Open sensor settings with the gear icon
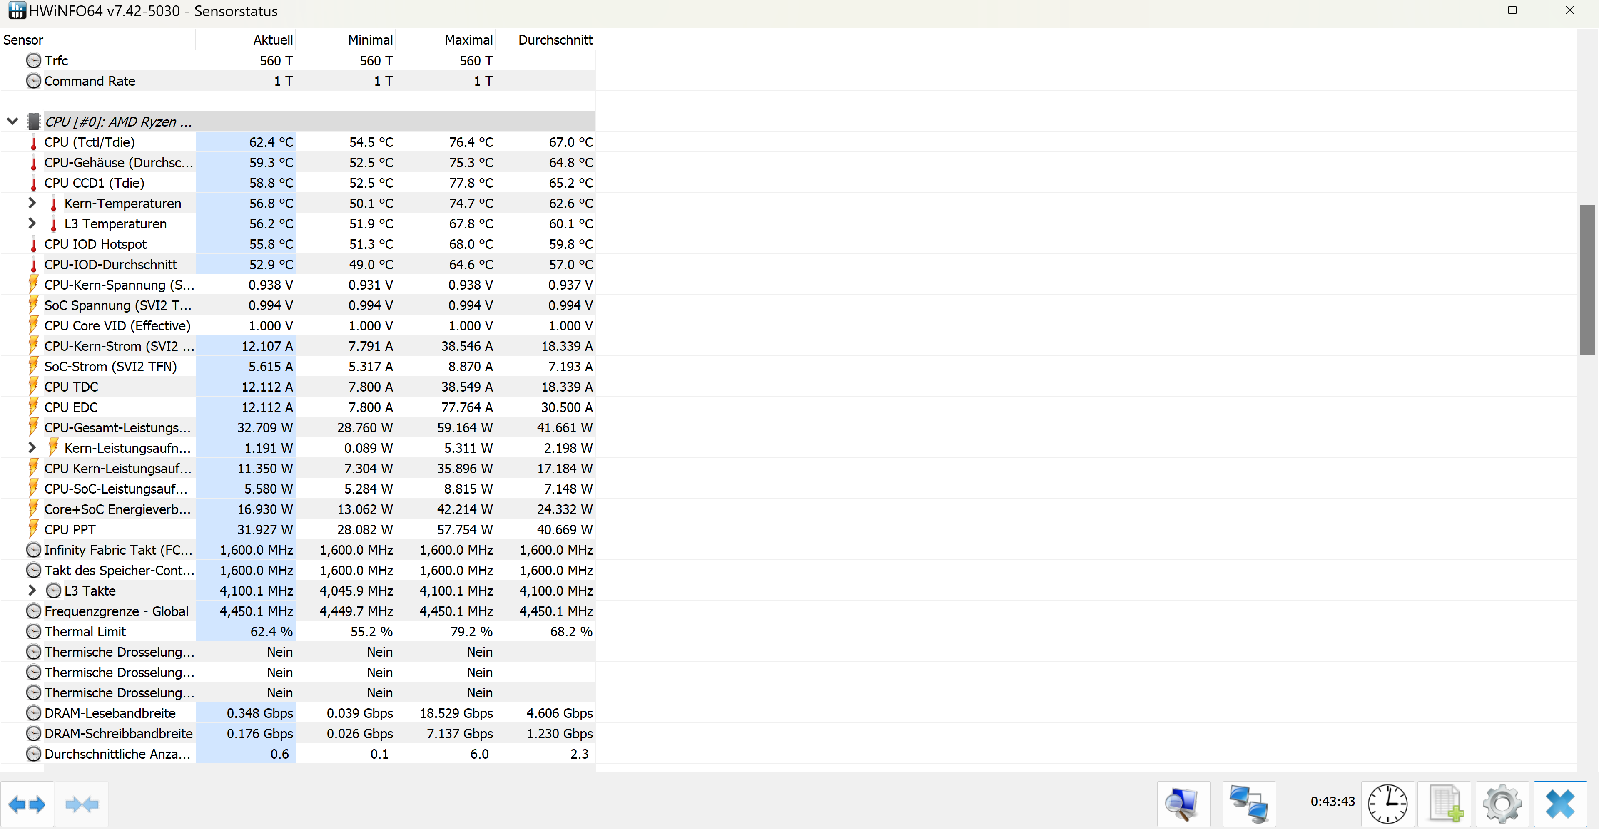This screenshot has height=829, width=1599. click(x=1502, y=804)
